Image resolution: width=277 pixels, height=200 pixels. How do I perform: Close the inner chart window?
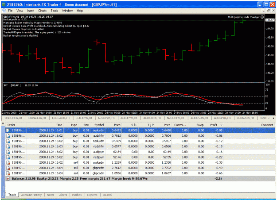pos(273,11)
